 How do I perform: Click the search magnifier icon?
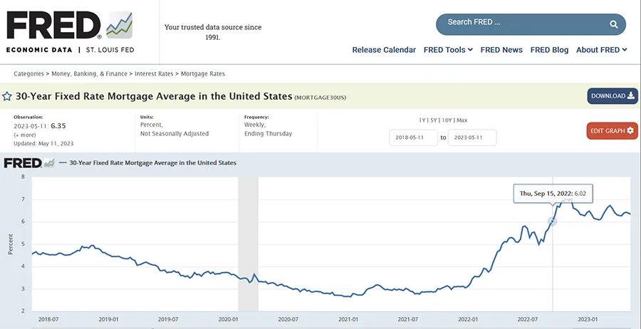pos(613,25)
